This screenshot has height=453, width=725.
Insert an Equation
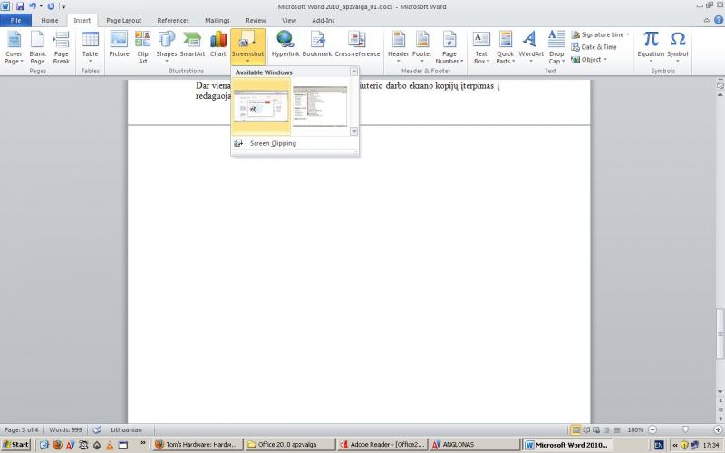[x=651, y=48]
